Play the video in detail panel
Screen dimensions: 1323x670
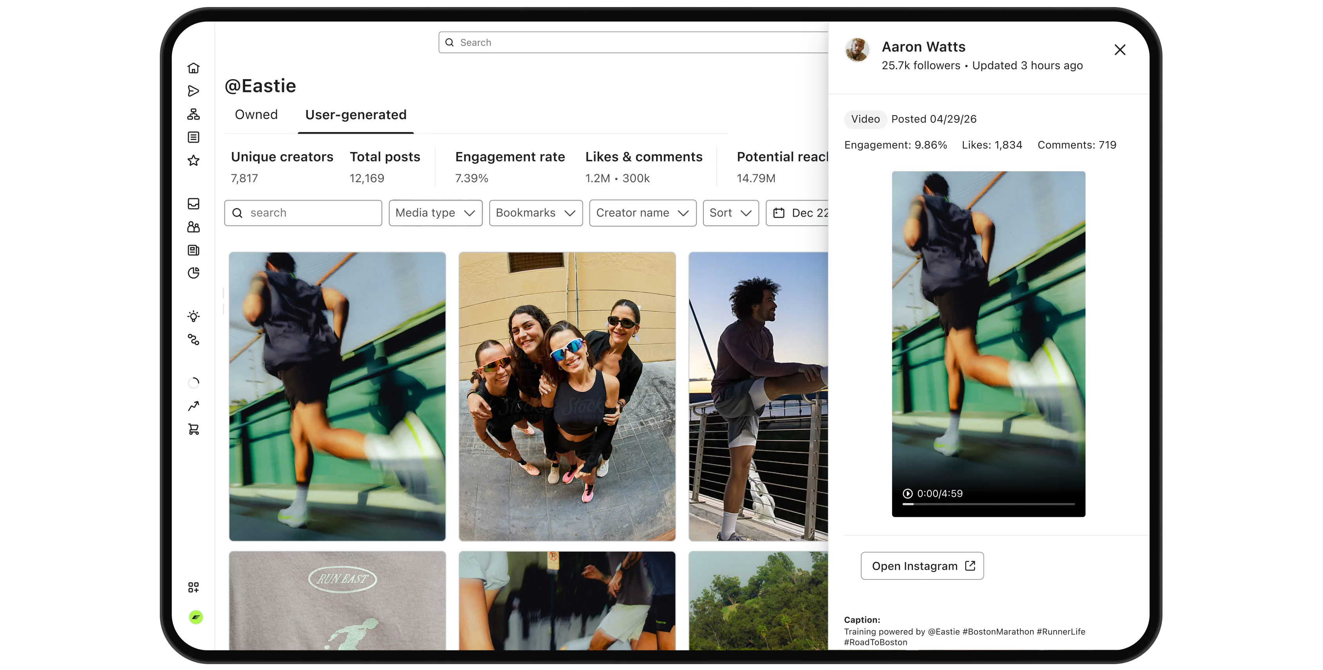(907, 493)
